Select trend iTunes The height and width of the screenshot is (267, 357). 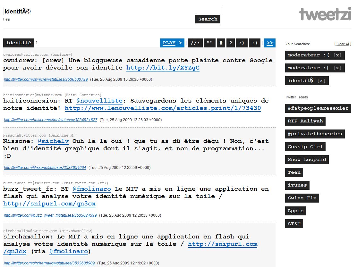(297, 185)
